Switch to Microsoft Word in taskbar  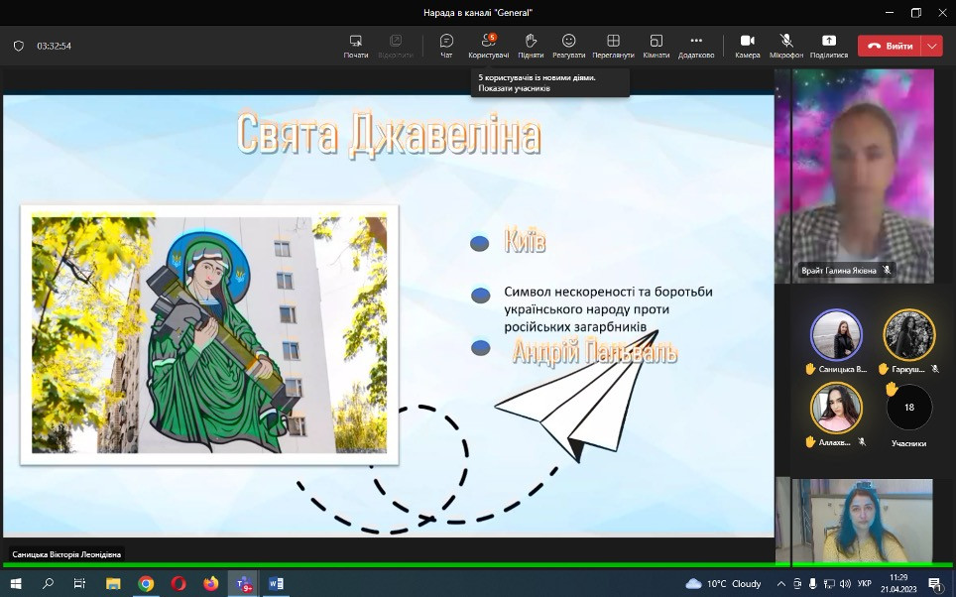click(x=276, y=583)
